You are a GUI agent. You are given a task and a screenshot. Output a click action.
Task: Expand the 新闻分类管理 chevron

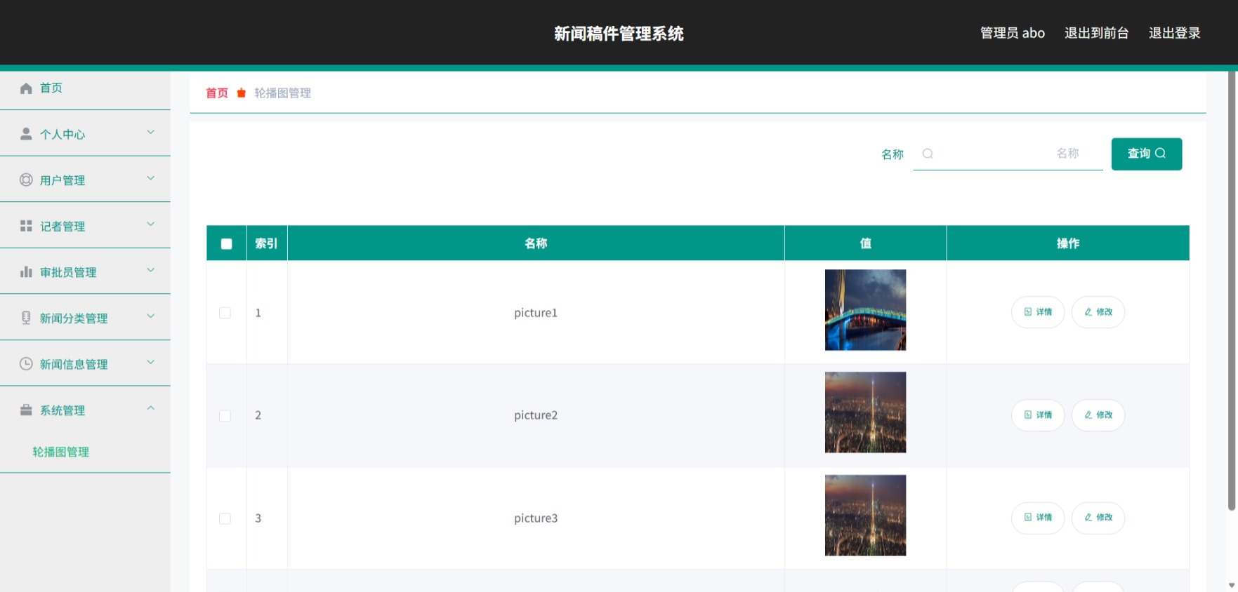click(x=150, y=316)
